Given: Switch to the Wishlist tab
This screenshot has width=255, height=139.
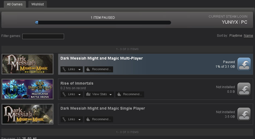Looking at the screenshot, I should coord(38,4).
